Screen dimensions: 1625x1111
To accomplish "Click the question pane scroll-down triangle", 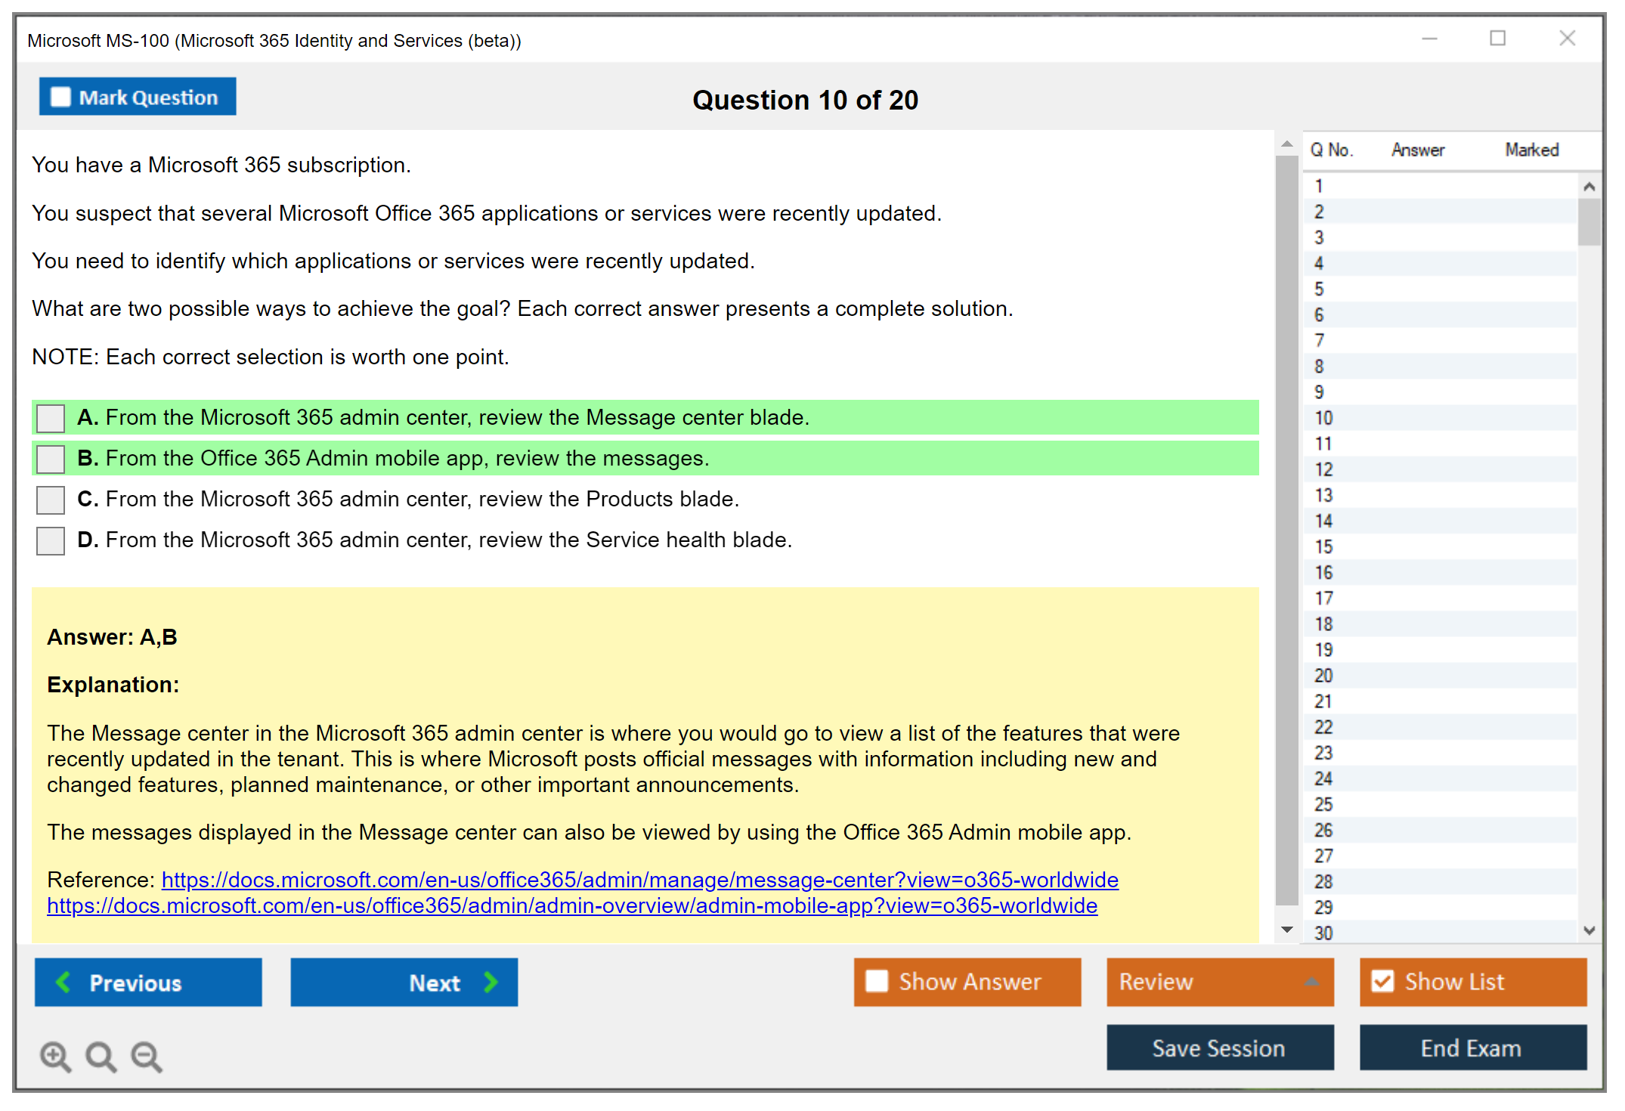I will click(1287, 930).
